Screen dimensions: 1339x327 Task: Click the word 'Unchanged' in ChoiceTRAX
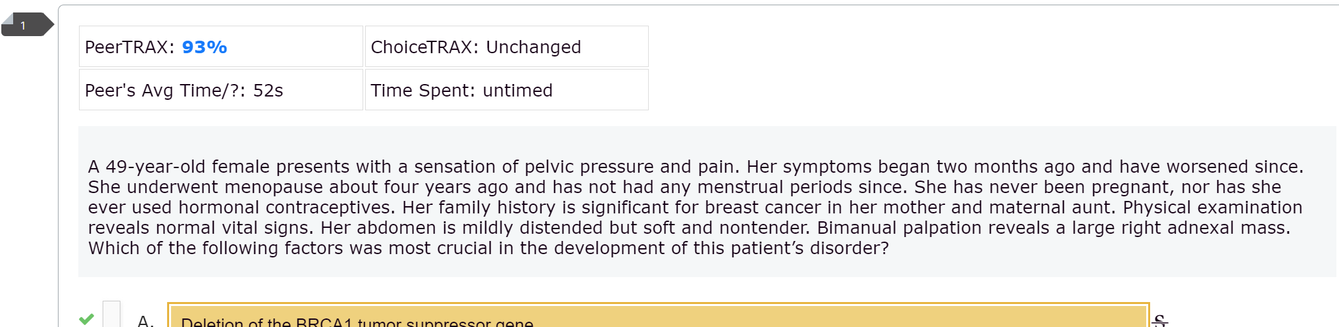click(534, 47)
